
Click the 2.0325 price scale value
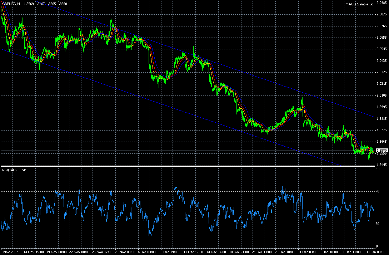[381, 72]
